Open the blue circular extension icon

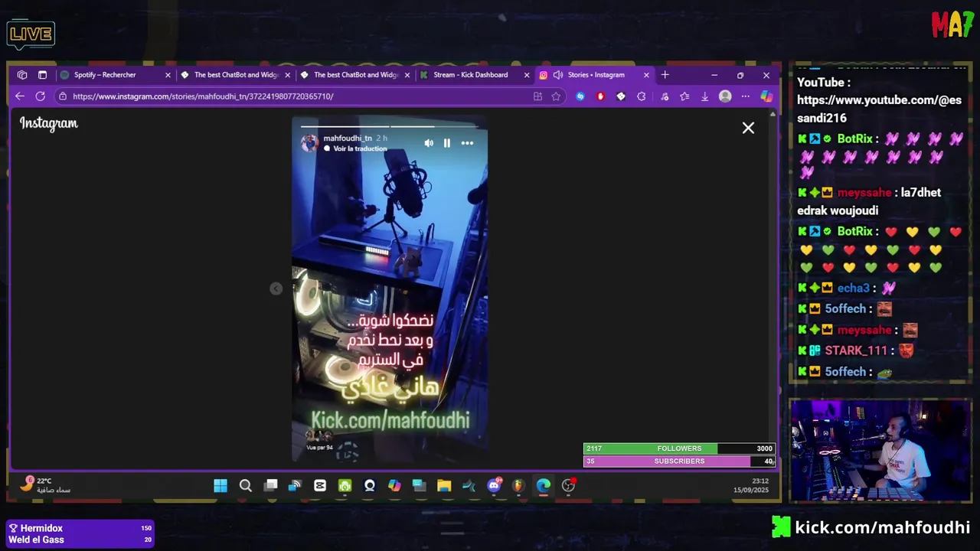580,96
